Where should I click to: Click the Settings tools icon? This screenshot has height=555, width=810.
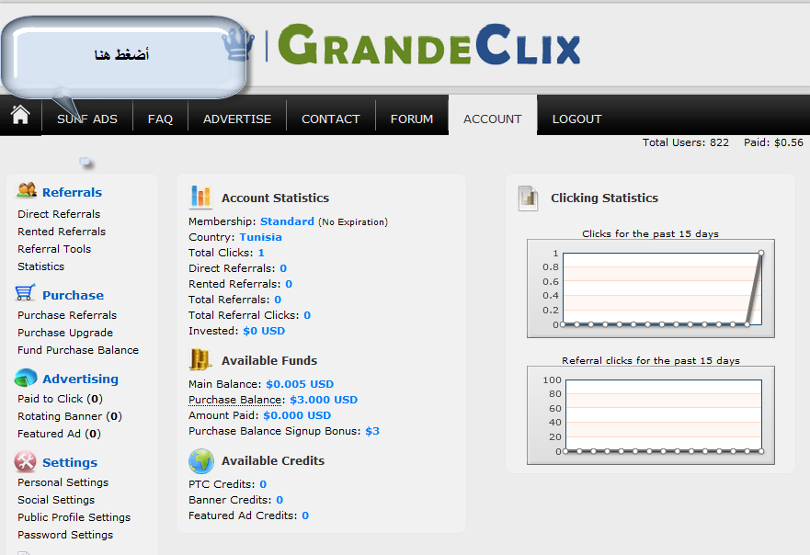26,461
